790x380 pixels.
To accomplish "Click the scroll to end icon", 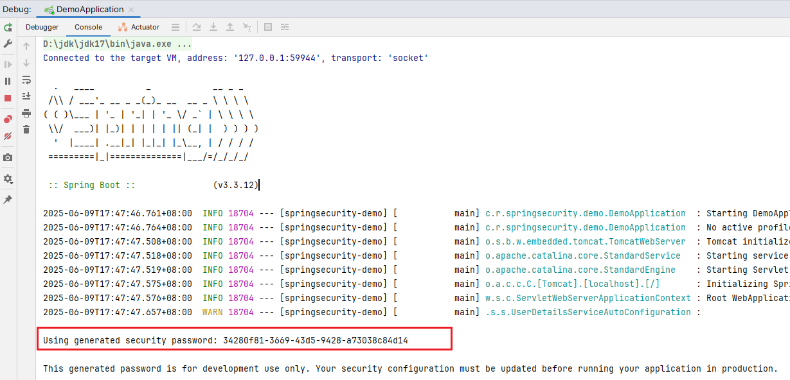I will point(26,96).
